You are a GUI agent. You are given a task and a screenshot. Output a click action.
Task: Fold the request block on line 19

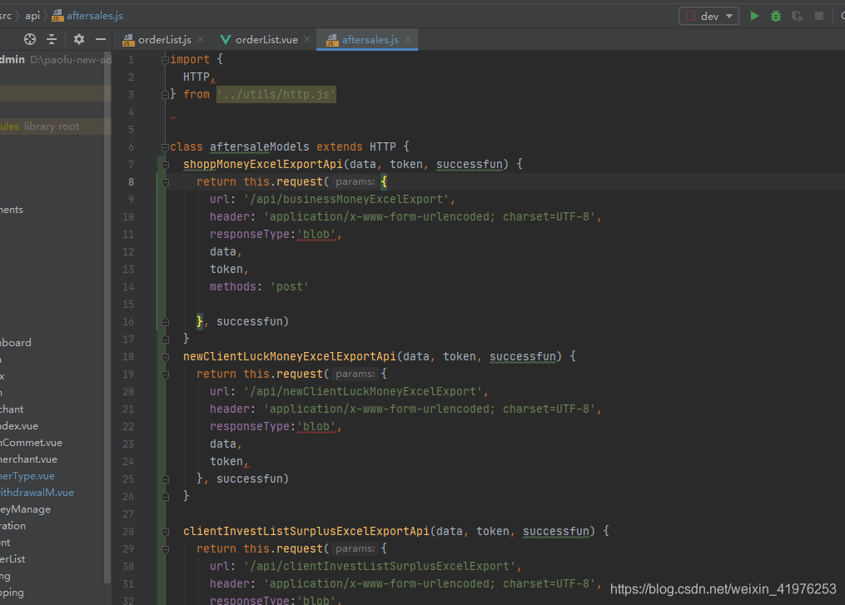[166, 374]
